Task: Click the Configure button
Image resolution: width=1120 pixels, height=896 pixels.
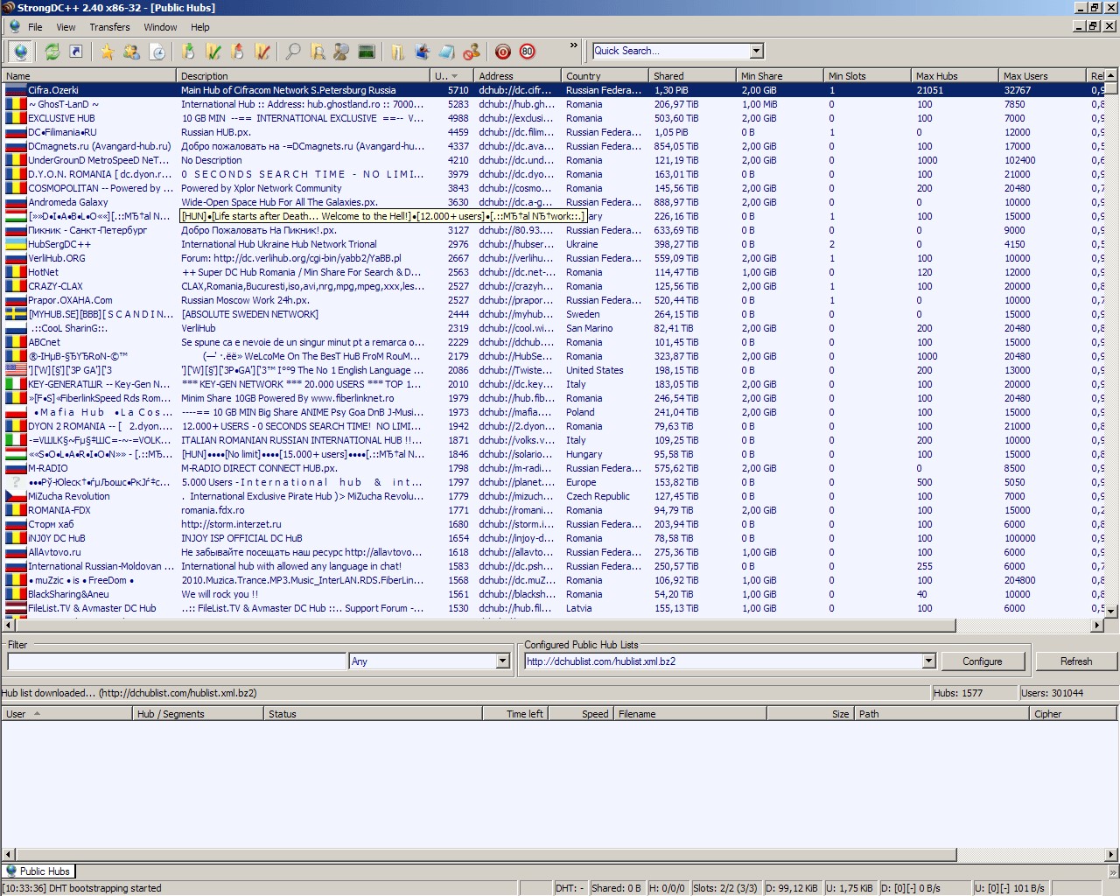Action: [982, 661]
